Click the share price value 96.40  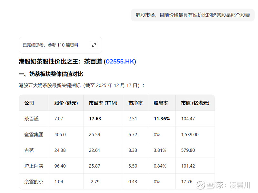coord(60,166)
